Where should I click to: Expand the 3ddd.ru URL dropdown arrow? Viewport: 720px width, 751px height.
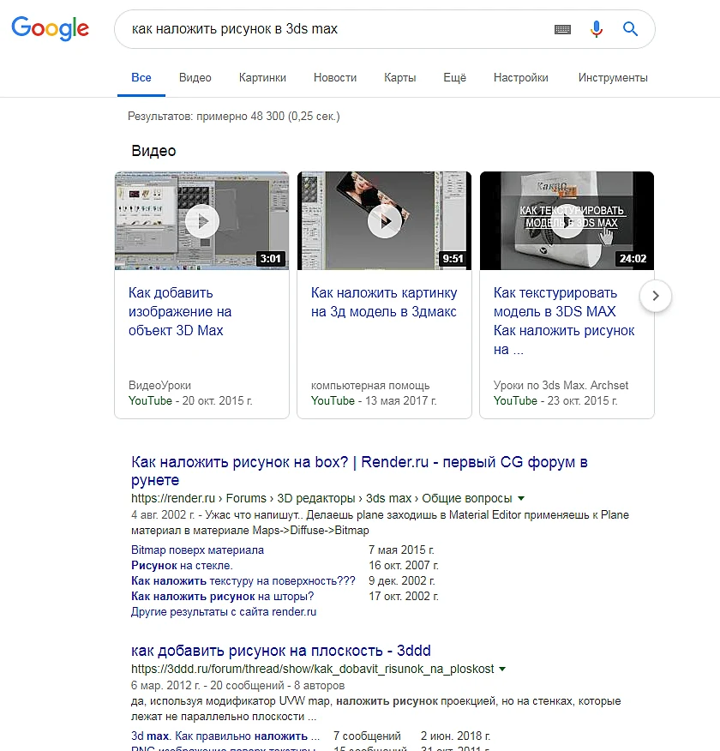point(502,669)
